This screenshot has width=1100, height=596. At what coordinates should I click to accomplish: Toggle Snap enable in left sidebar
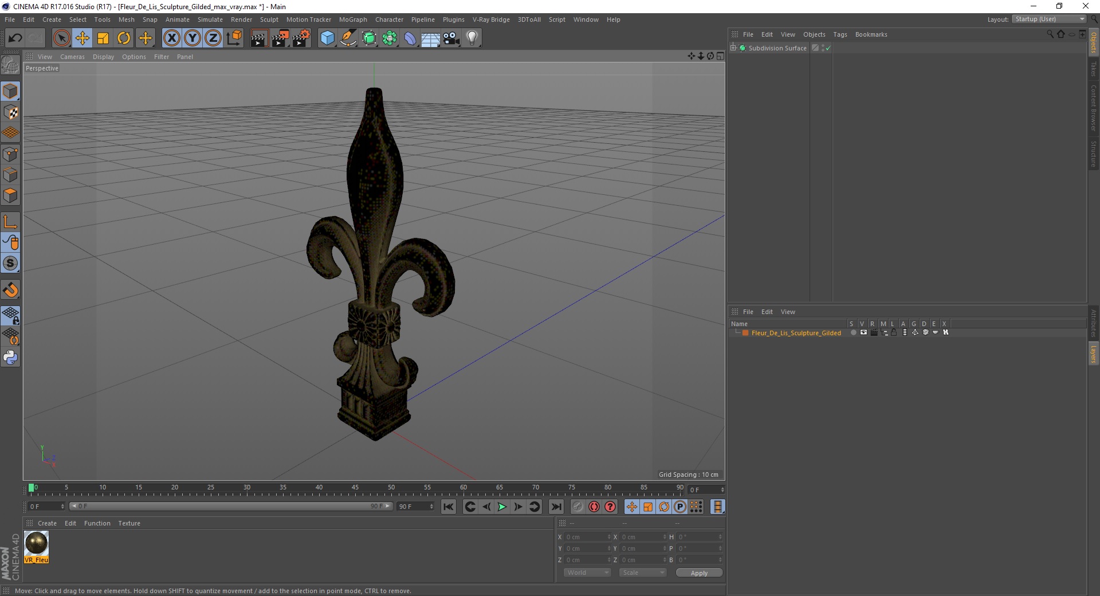10,290
